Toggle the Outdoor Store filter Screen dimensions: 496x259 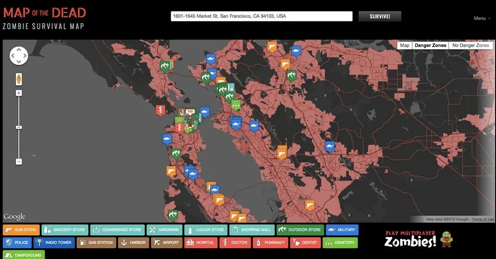(300, 230)
